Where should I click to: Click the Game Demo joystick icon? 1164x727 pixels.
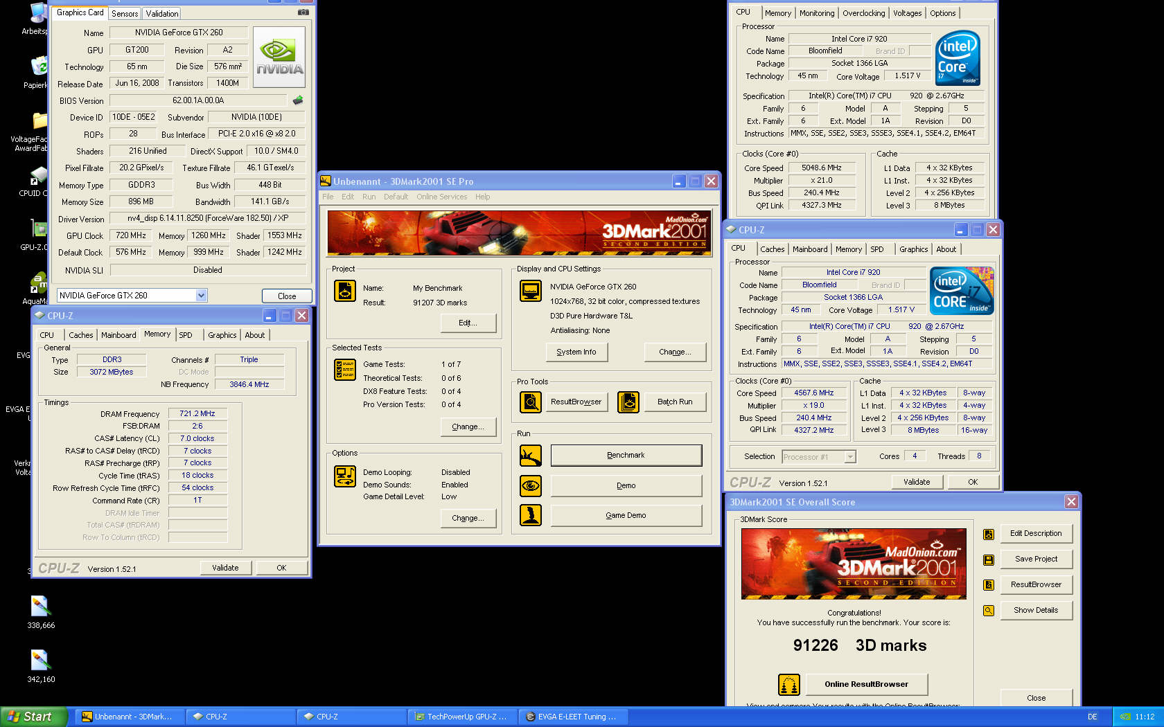pos(531,515)
